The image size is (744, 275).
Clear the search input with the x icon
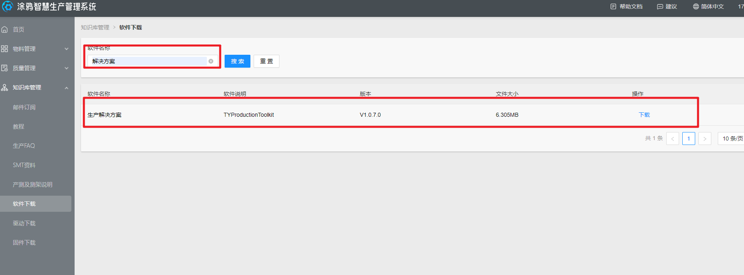211,61
